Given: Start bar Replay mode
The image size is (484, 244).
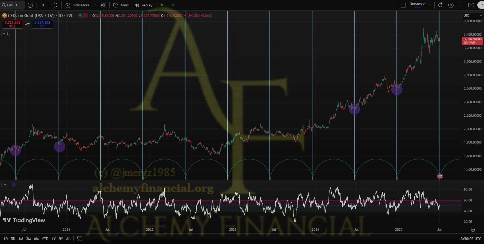Looking at the screenshot, I should [x=144, y=5].
